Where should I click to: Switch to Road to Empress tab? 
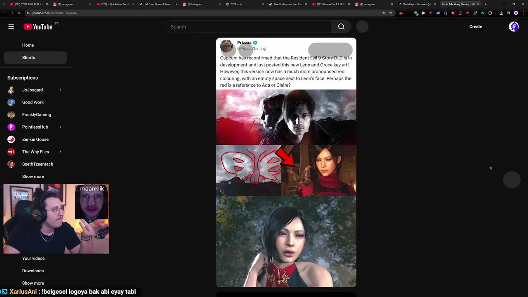coord(288,4)
